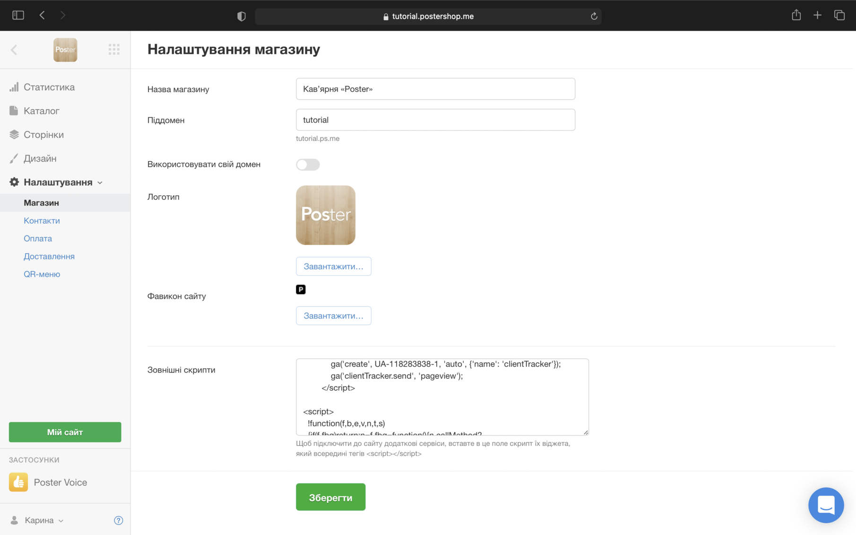Open the apps grid icon
Screen dimensions: 856x535
click(114, 50)
